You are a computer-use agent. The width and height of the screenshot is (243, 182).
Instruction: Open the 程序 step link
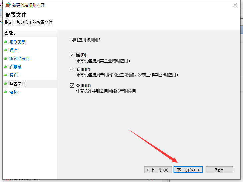click(x=13, y=50)
